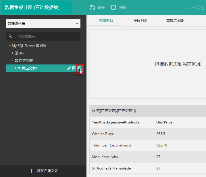Click the dbo table grid icon
This screenshot has height=177, width=206.
(17, 53)
